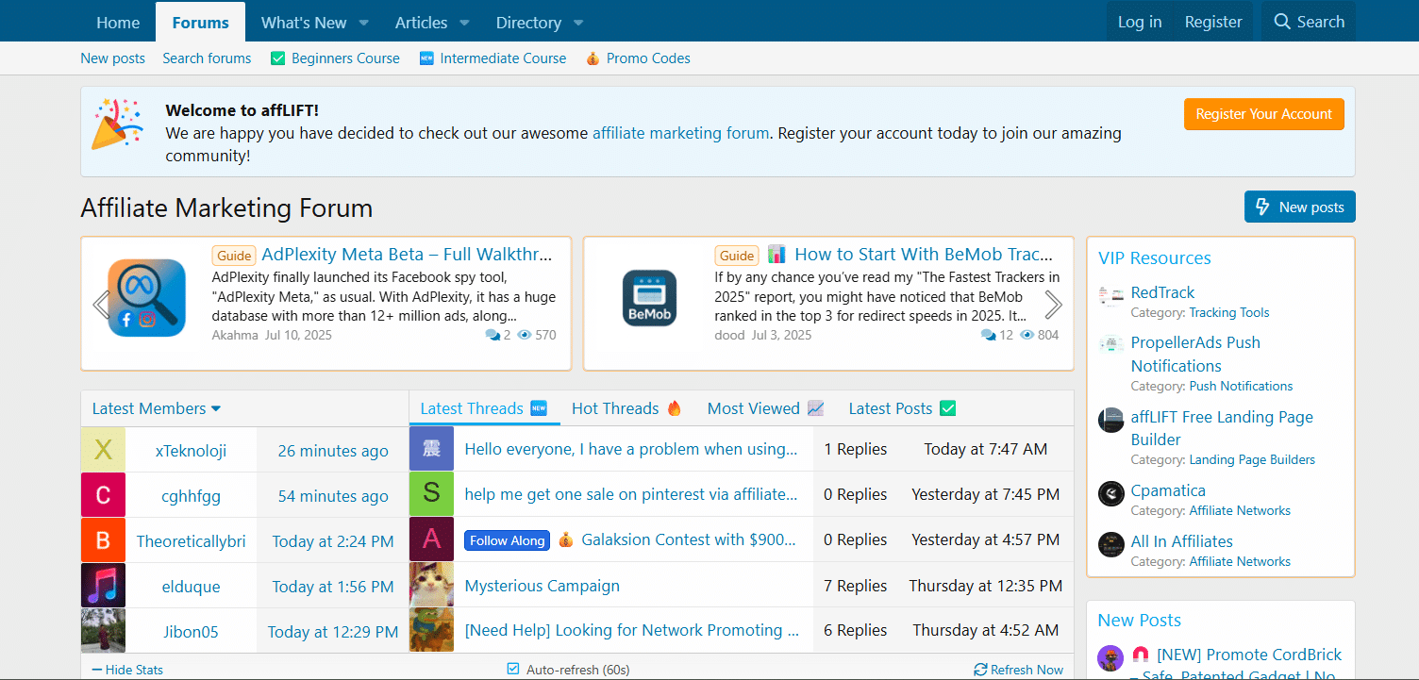This screenshot has width=1419, height=680.
Task: Switch to Latest Posts tab
Action: click(902, 408)
